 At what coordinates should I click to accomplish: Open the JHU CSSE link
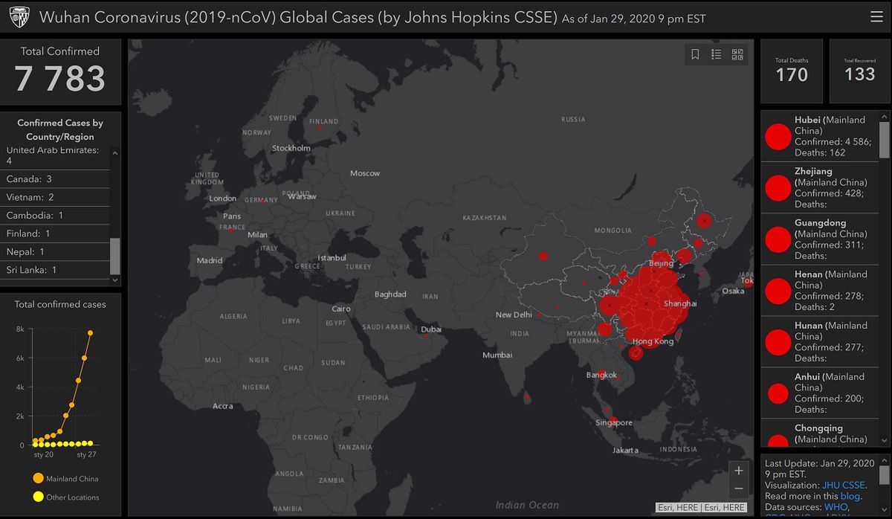tap(844, 485)
